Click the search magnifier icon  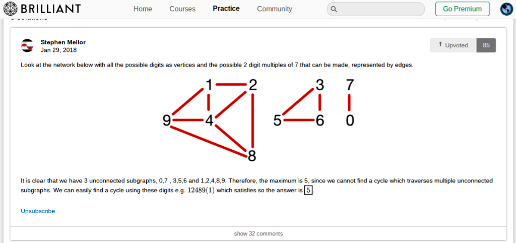(x=334, y=9)
